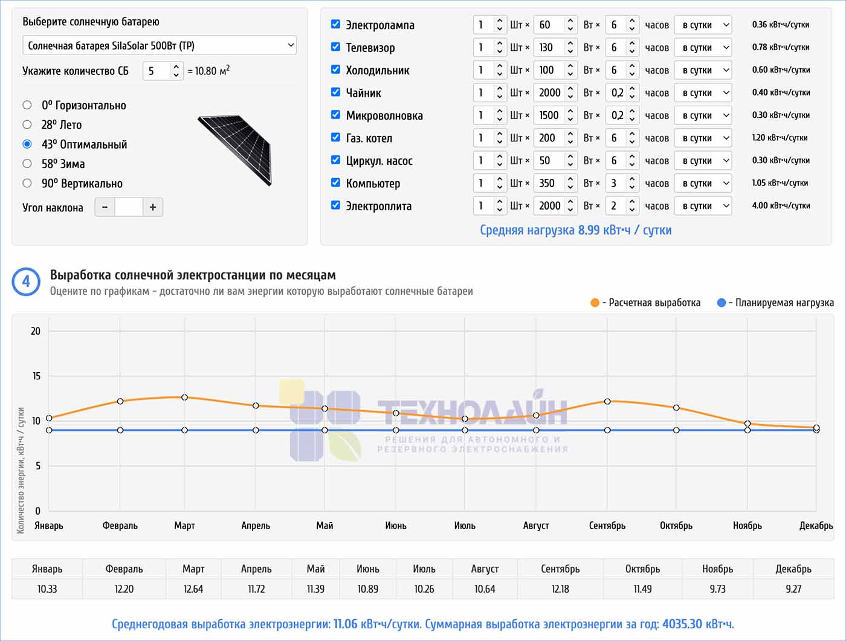846x641 pixels.
Task: Click the tilt angle input field
Action: (x=128, y=207)
